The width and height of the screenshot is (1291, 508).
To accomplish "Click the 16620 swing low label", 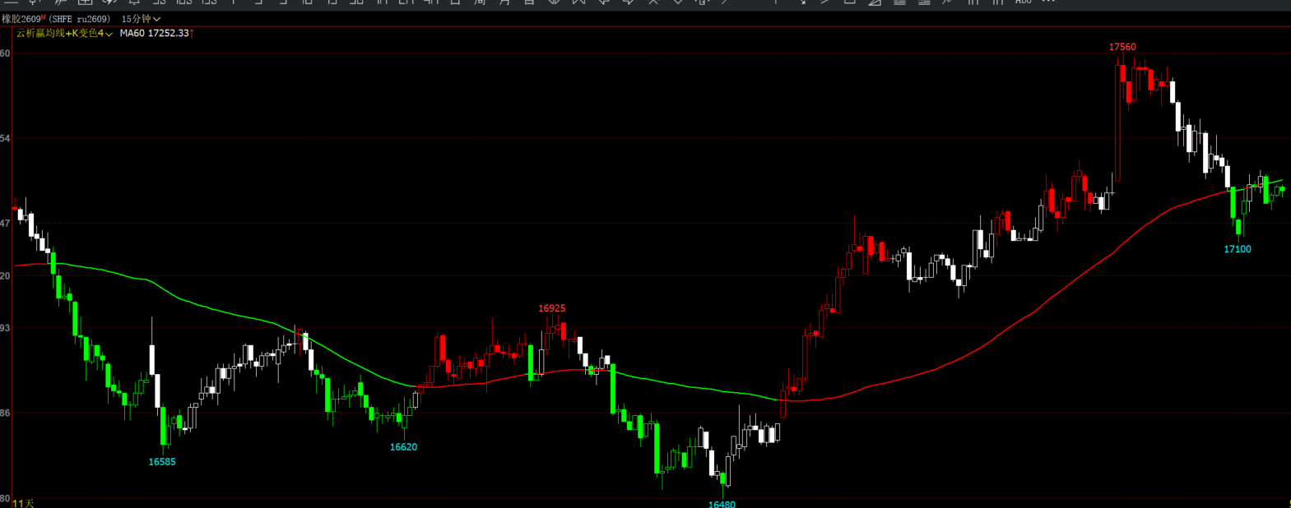I will click(403, 447).
